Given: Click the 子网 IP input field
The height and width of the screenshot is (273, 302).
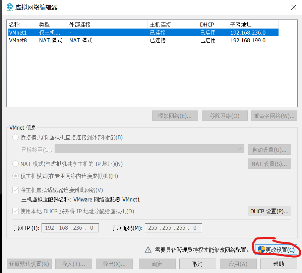Looking at the screenshot, I should pos(70,228).
